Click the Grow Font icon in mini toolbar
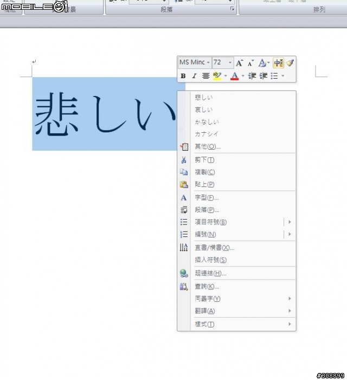 click(240, 63)
